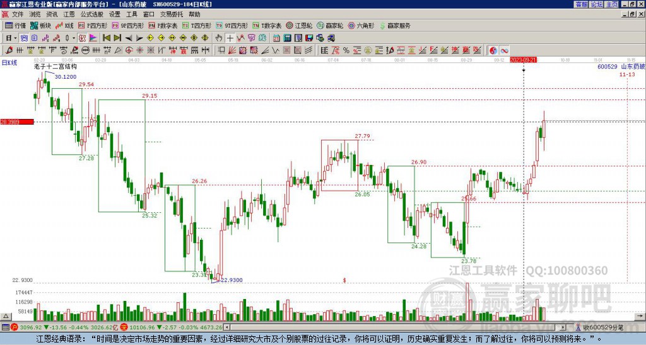Toggle the infinity symbol button

pyautogui.click(x=504, y=50)
